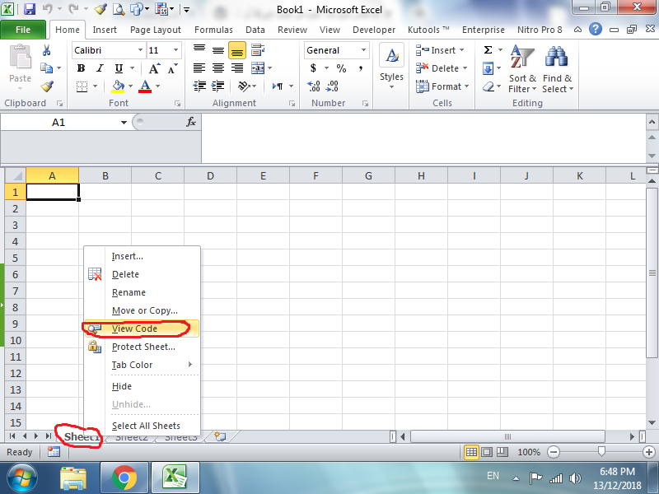Image resolution: width=659 pixels, height=494 pixels.
Task: Apply the red Font Color
Action: click(145, 86)
